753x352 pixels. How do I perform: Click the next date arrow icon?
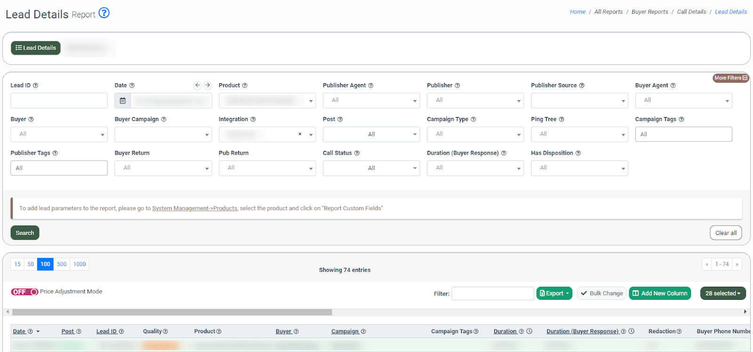(x=208, y=85)
